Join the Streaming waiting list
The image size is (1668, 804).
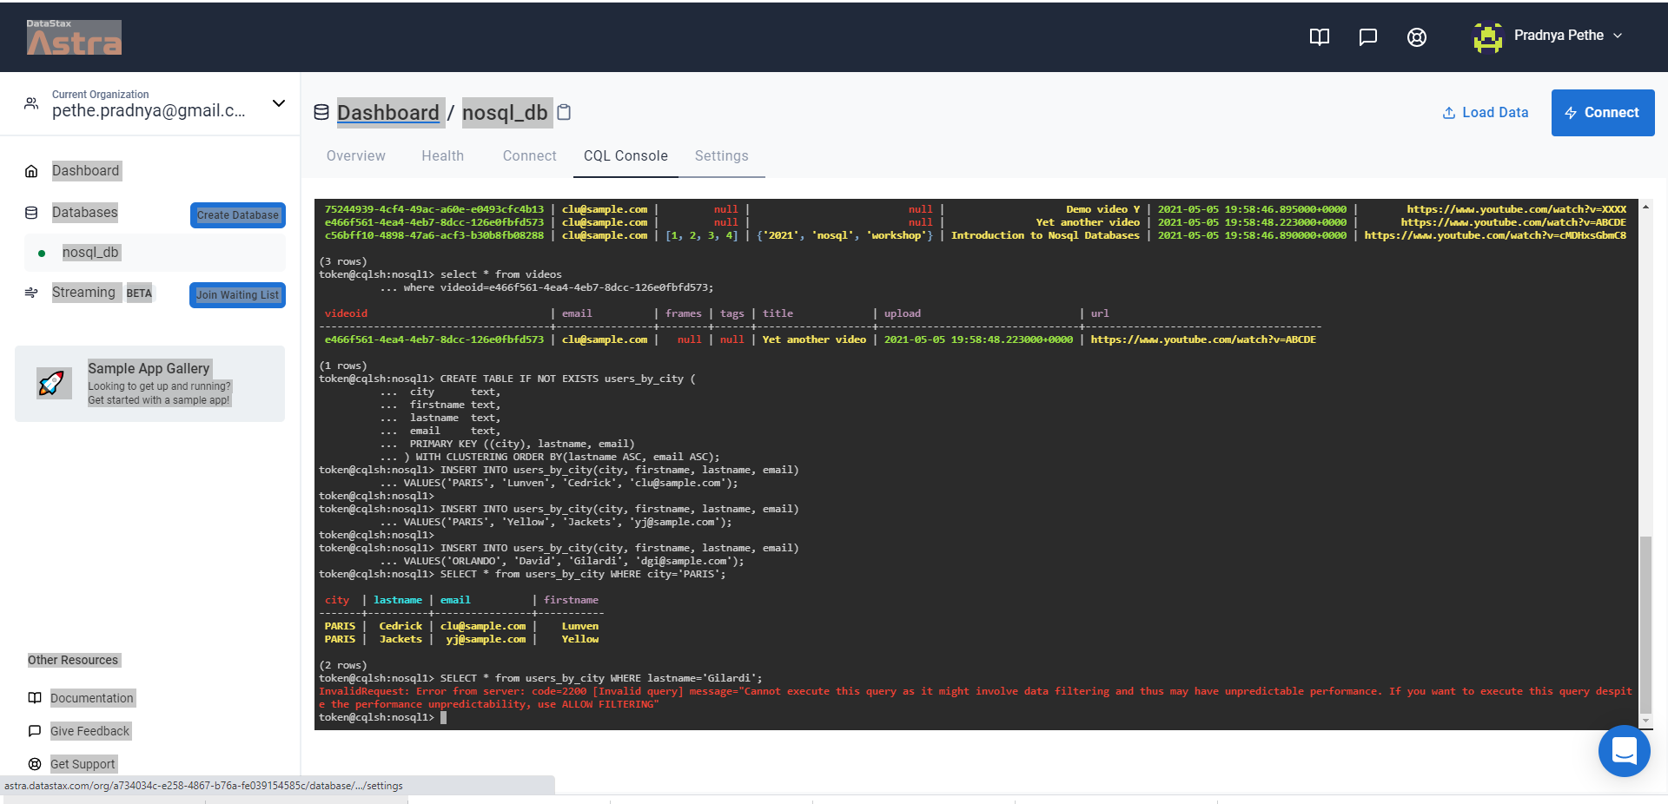237,294
